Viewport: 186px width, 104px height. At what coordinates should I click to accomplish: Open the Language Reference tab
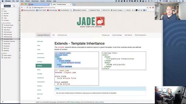click(x=43, y=35)
